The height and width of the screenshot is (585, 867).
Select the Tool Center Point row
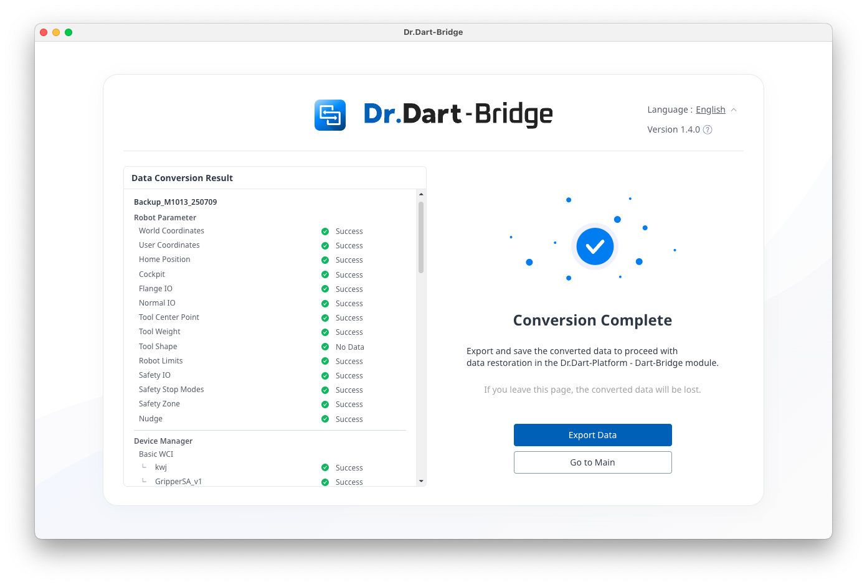[x=169, y=317]
